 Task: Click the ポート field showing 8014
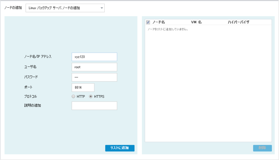click(83, 88)
